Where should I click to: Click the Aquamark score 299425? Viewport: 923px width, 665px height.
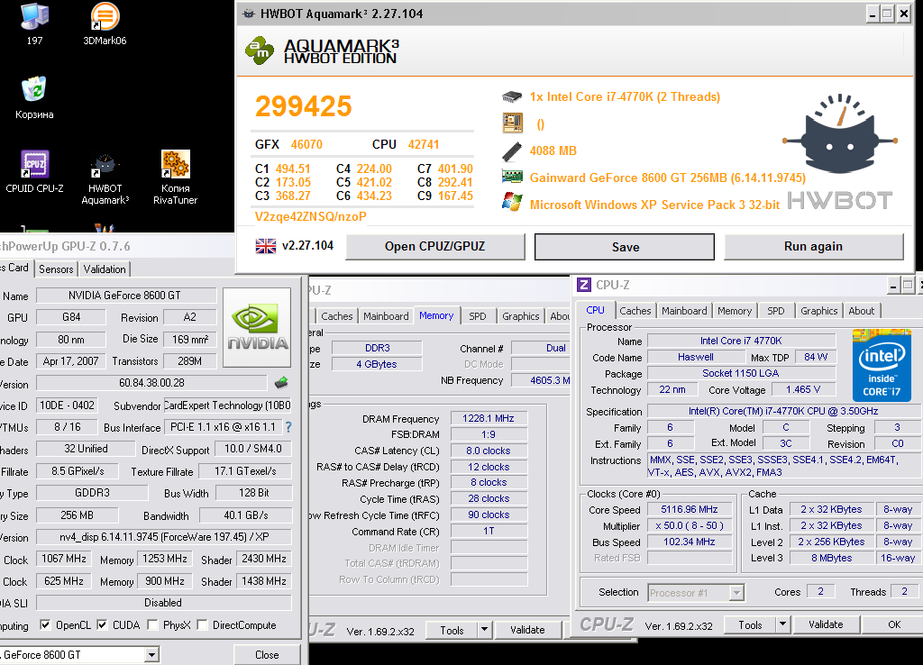(x=303, y=106)
